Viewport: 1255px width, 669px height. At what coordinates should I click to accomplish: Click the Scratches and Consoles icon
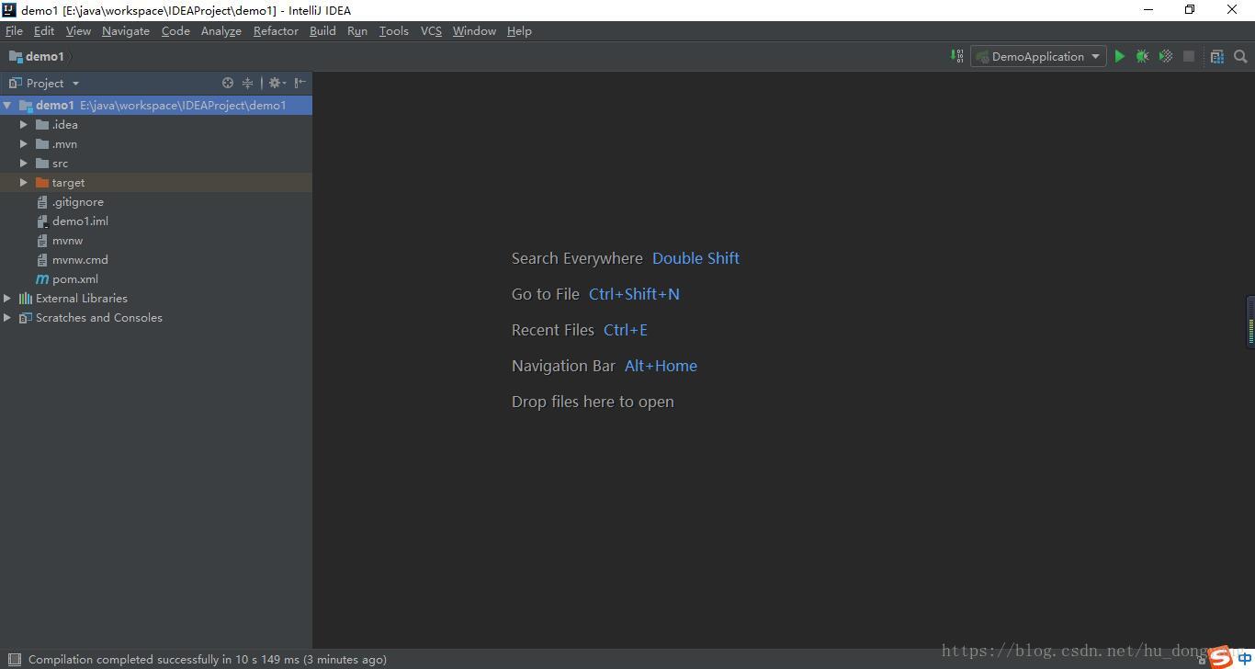click(26, 317)
